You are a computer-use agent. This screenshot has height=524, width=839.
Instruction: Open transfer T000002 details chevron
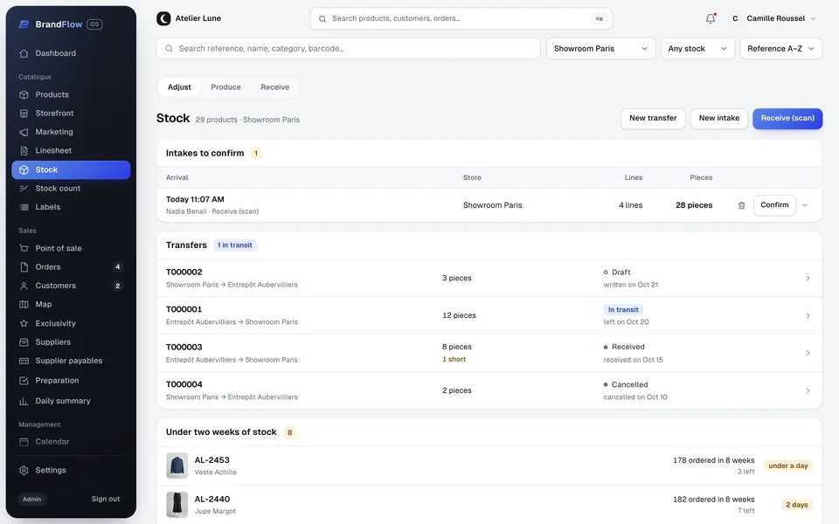coord(808,279)
